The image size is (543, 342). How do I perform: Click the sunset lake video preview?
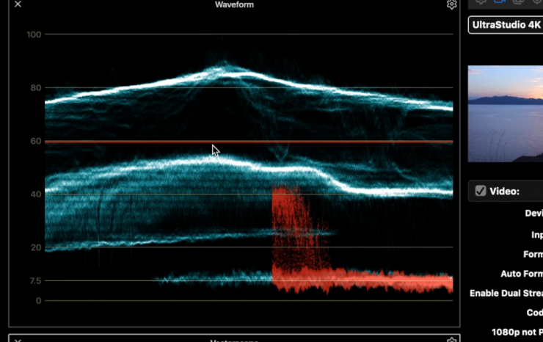[x=505, y=114]
